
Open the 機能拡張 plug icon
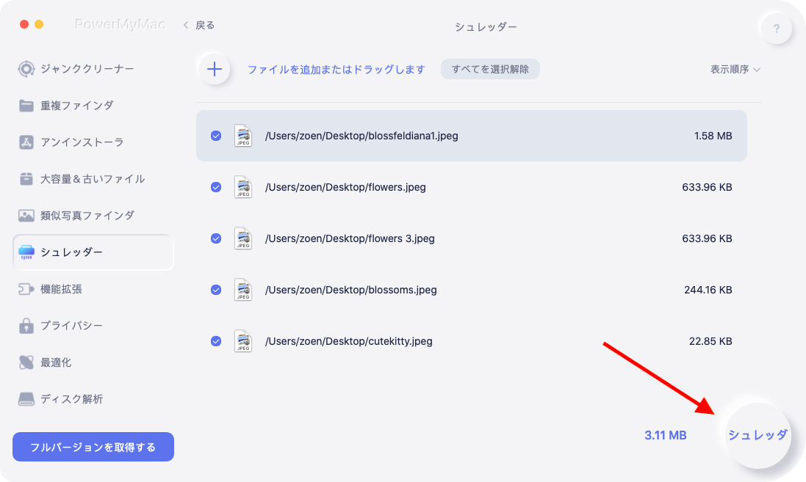(x=26, y=289)
